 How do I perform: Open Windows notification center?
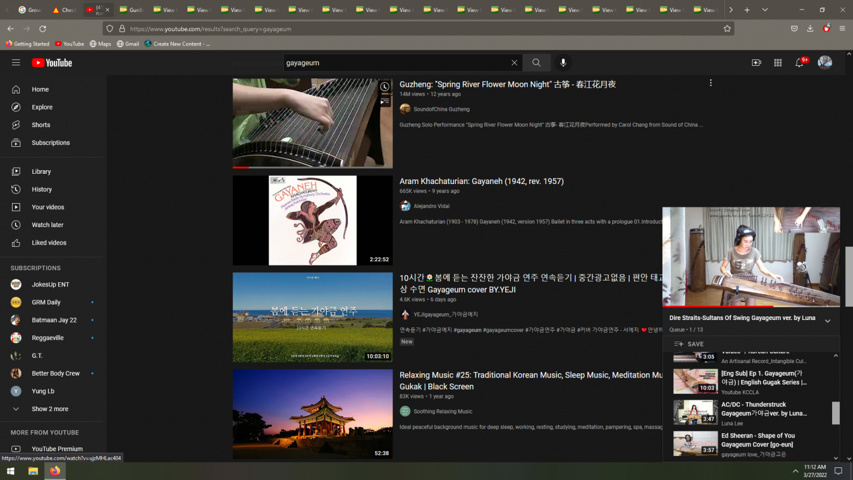coord(839,471)
